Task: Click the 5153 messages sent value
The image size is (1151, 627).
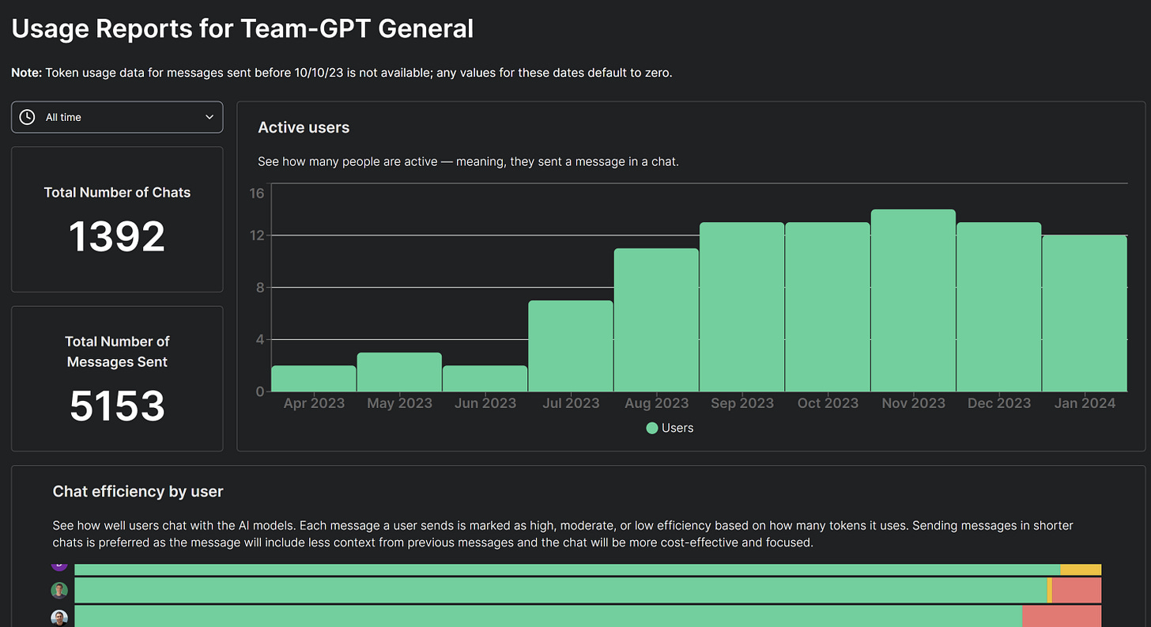Action: tap(117, 406)
